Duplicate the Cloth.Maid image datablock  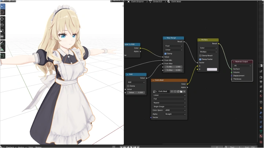pyautogui.click(x=178, y=91)
